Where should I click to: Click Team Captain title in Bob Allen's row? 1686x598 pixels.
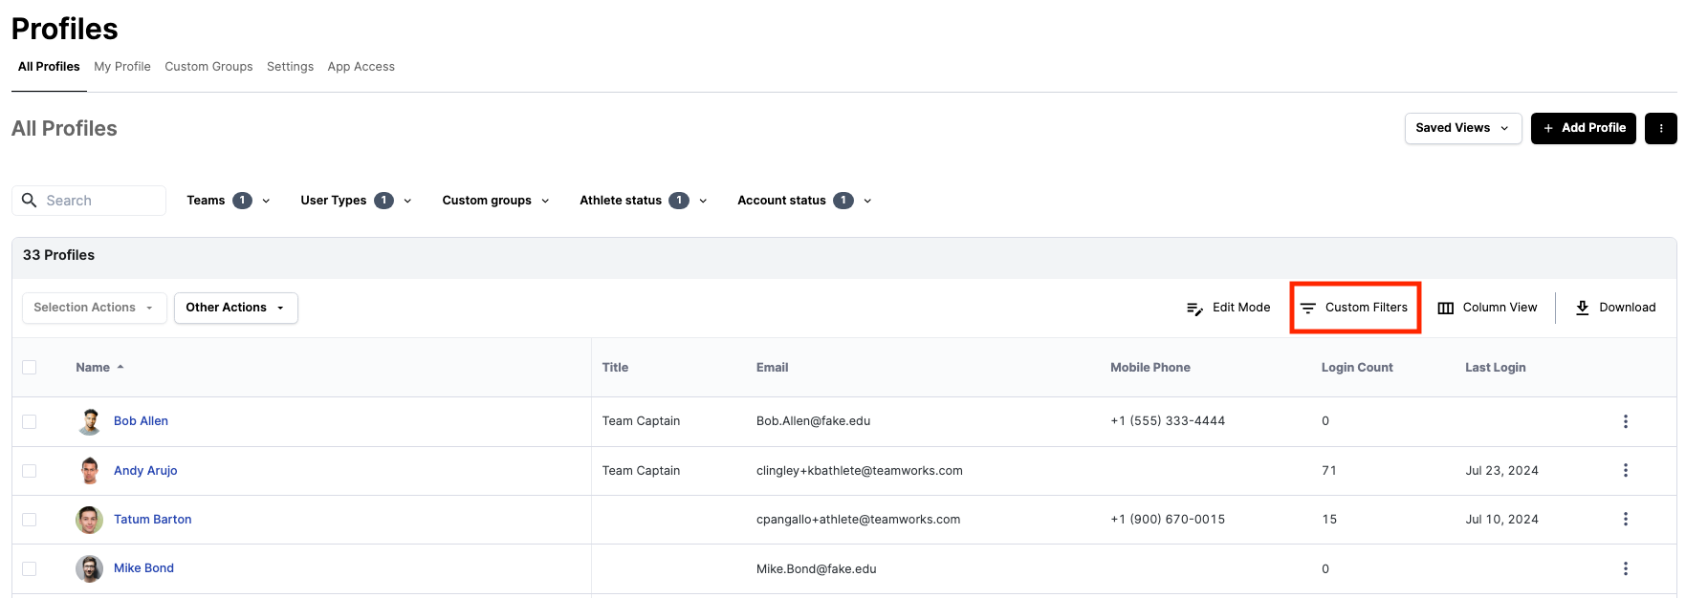(641, 421)
